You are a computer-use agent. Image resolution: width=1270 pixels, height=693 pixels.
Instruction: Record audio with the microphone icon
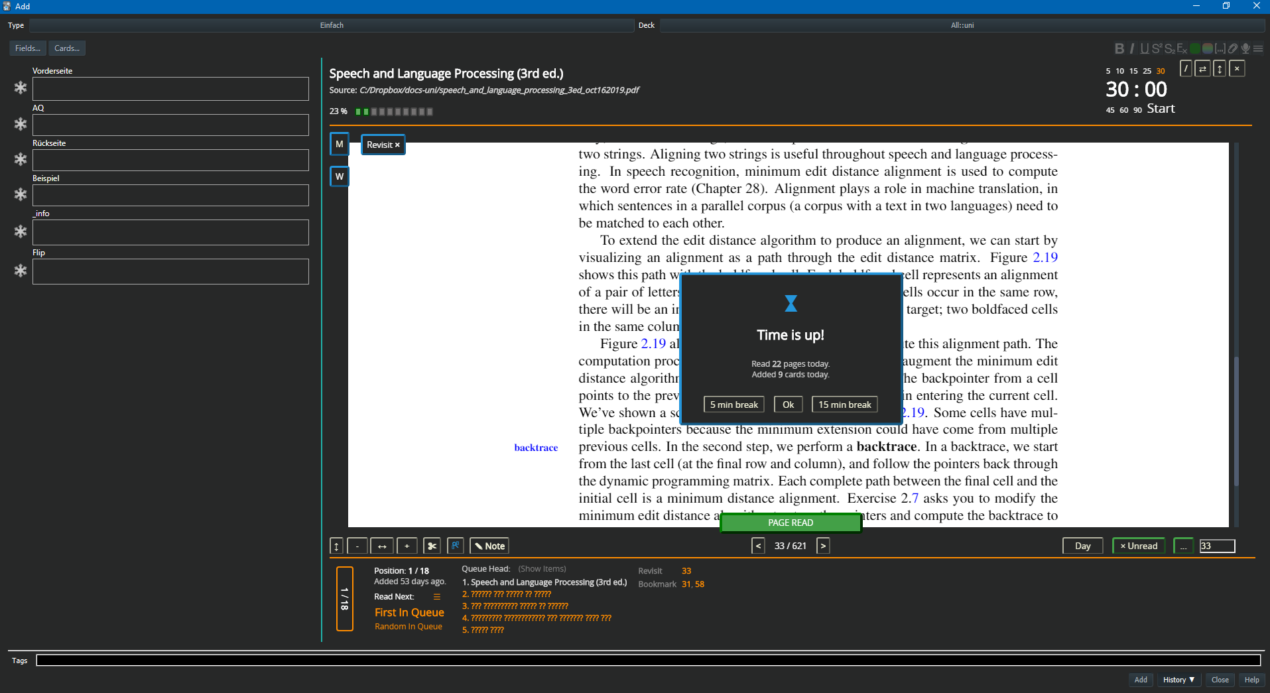[x=1245, y=48]
